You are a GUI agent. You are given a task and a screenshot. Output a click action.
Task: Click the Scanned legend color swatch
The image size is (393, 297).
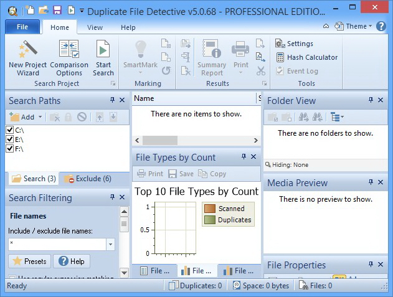tap(210, 209)
